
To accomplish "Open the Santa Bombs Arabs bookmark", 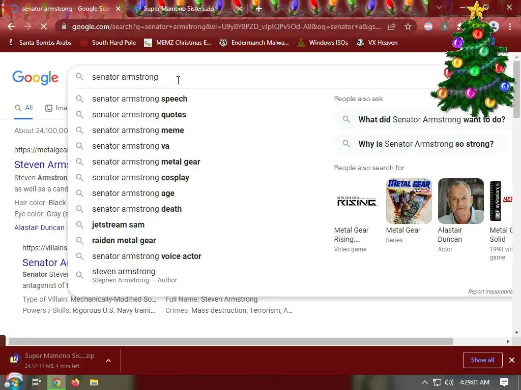I will [40, 43].
